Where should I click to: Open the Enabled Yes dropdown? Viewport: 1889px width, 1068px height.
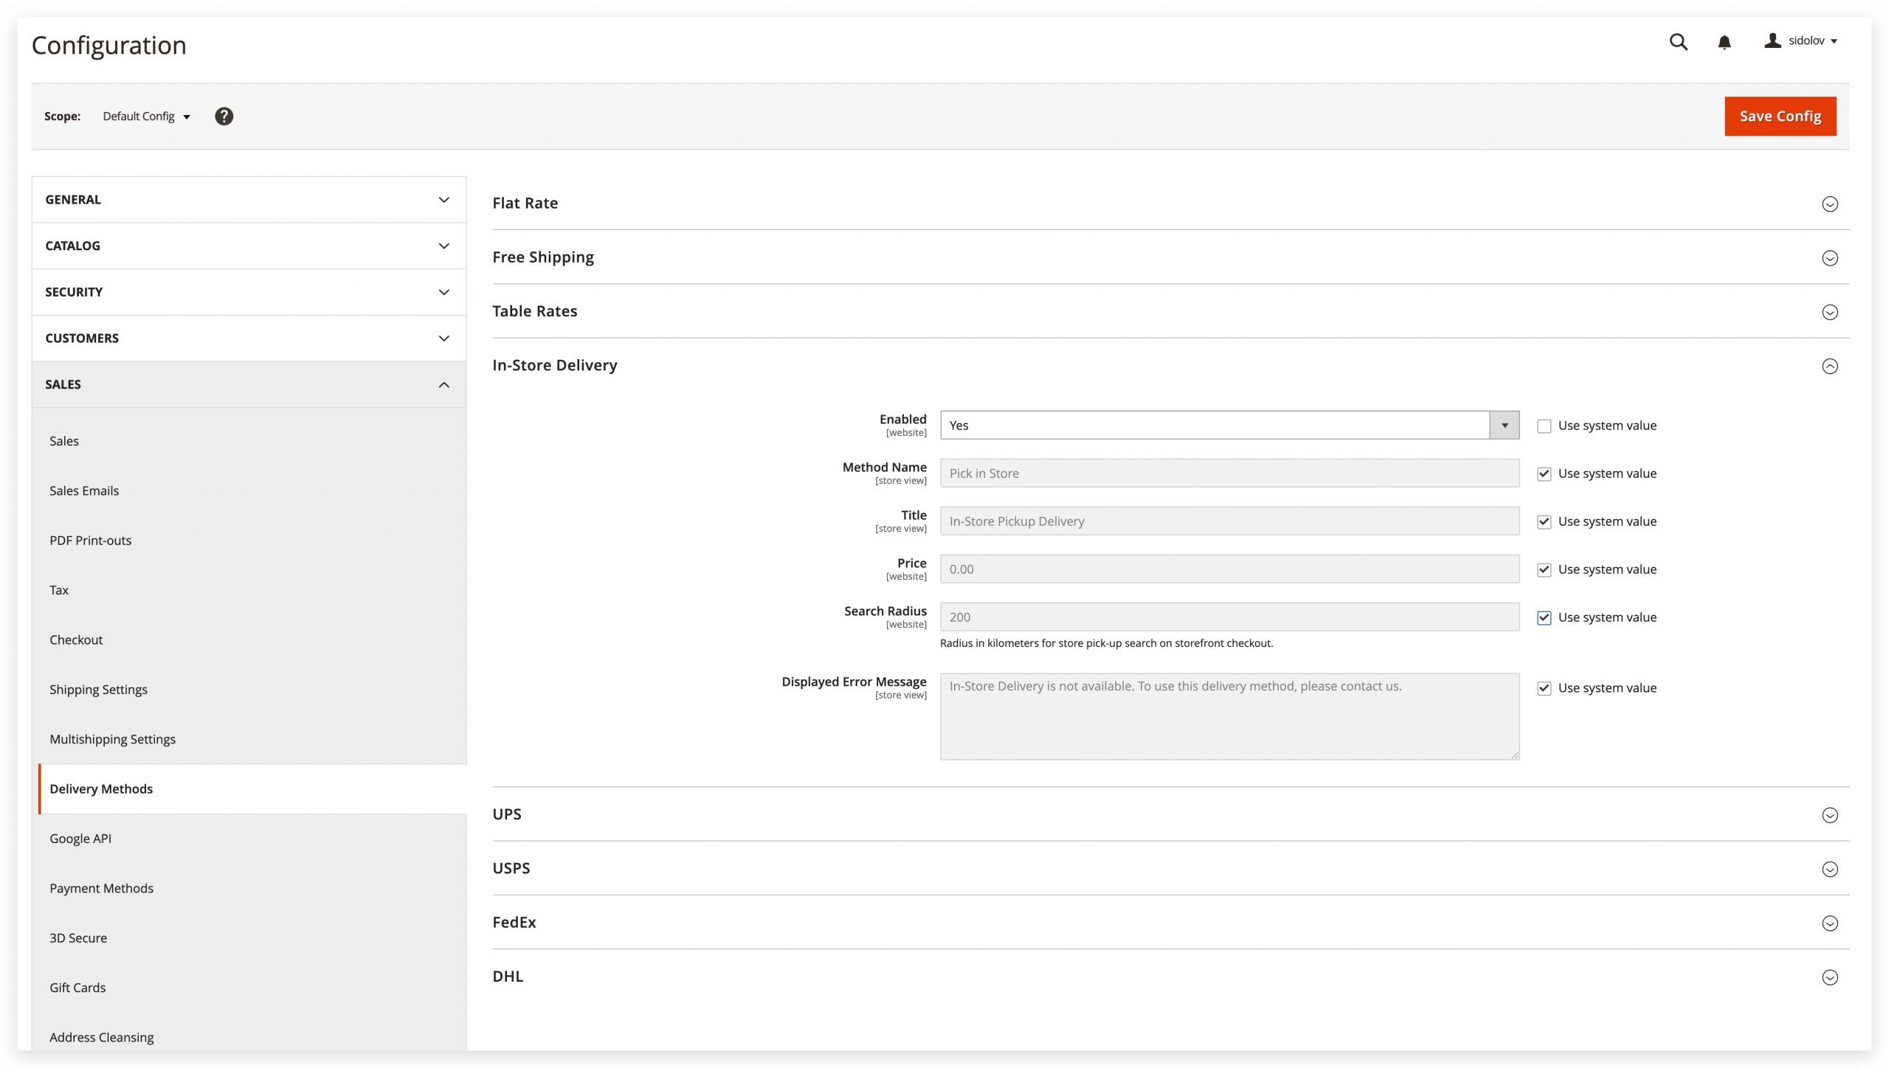[1229, 426]
